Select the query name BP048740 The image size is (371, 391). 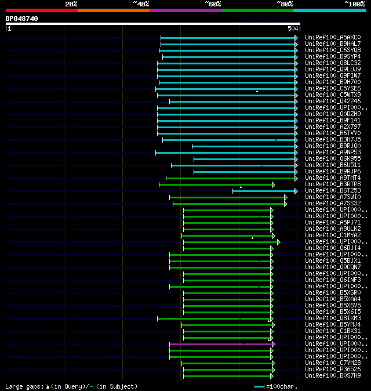(x=21, y=19)
